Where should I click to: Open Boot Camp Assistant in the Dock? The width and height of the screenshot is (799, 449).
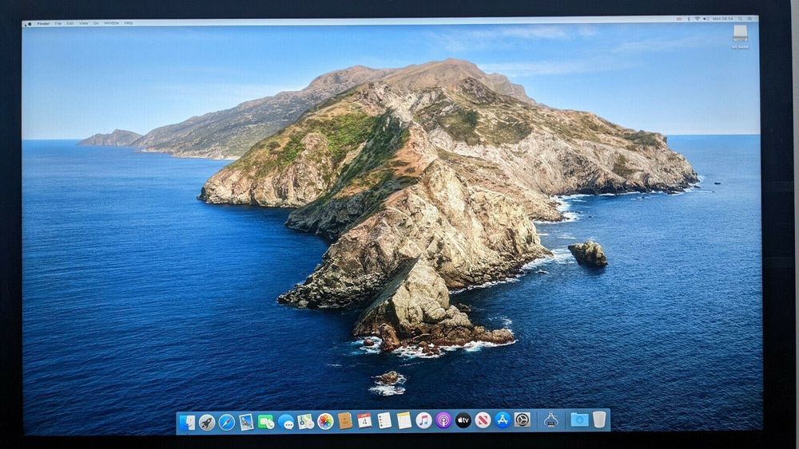(551, 419)
